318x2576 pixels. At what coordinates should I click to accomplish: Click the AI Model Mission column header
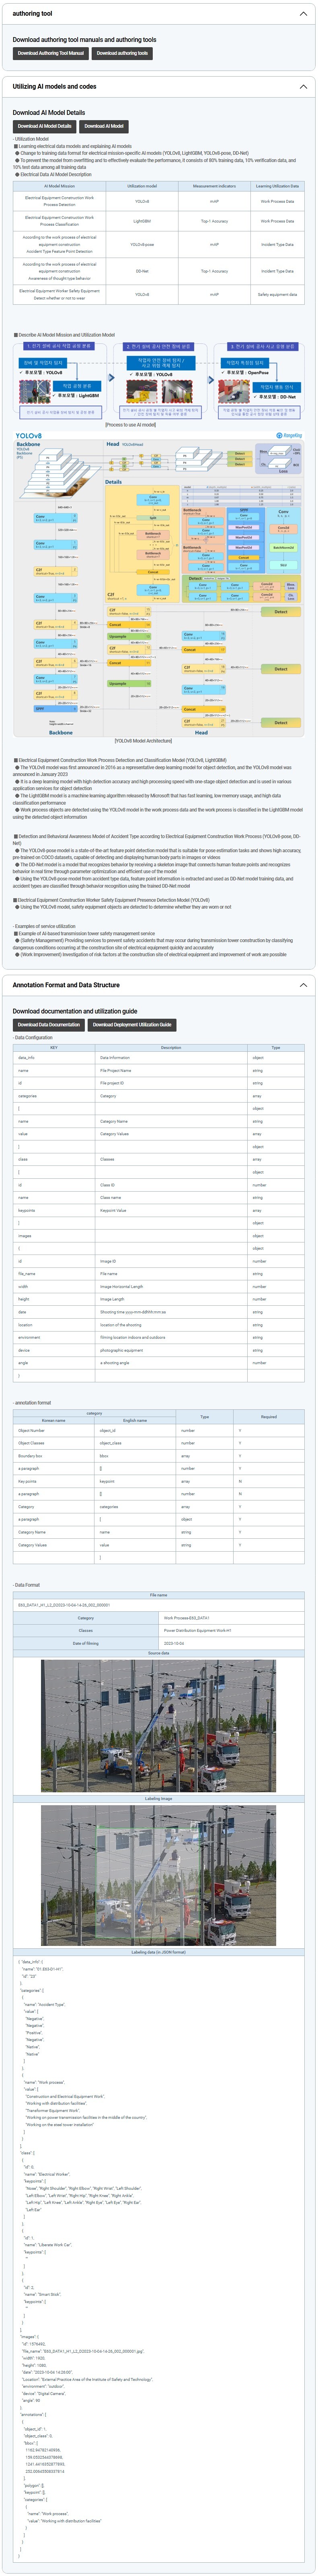pos(60,186)
